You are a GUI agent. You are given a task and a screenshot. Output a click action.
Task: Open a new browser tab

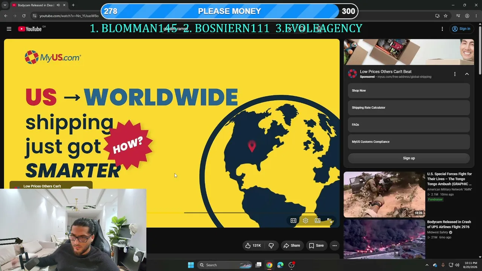click(73, 5)
